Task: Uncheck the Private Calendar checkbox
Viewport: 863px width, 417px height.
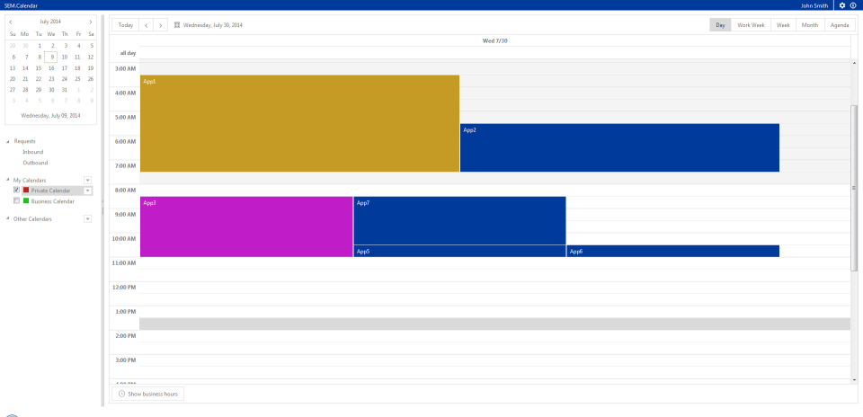Action: point(16,190)
